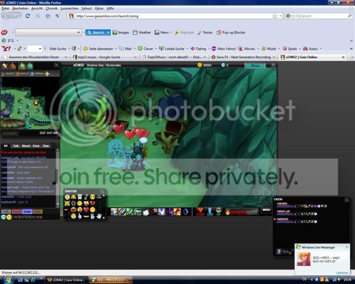Toggle the yellow crosshair map marker
The image size is (355, 284).
click(47, 74)
